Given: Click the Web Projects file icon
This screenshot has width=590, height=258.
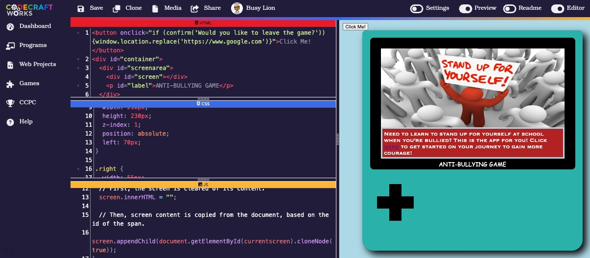Looking at the screenshot, I should pos(10,65).
